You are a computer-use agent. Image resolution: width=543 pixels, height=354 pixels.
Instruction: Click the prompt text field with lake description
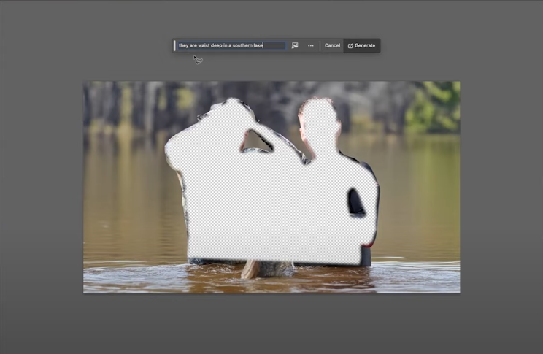pyautogui.click(x=230, y=45)
